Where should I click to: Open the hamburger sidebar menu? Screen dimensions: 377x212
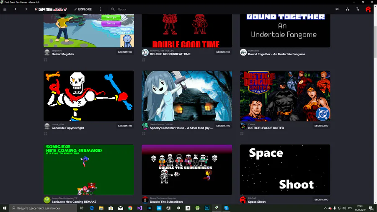[5, 9]
